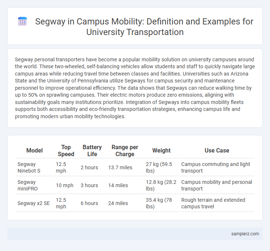Click the x2 SE '12.5 mph' cell
This screenshot has height=251, width=270.
coord(66,203)
